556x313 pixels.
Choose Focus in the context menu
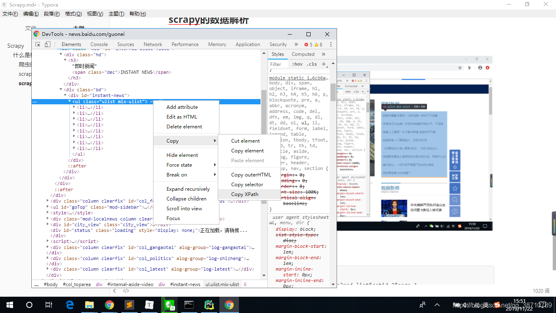click(186, 218)
